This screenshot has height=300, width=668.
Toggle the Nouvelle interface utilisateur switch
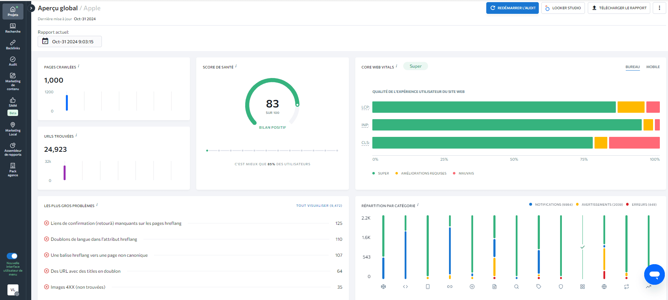pyautogui.click(x=12, y=256)
